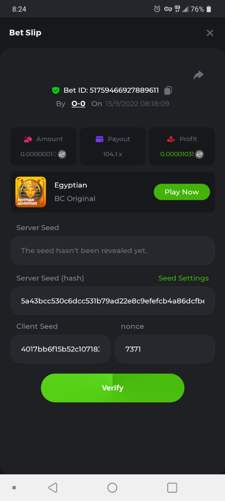Copy the Bet ID with copy icon
Screen dimensions: 225x501
click(x=168, y=90)
